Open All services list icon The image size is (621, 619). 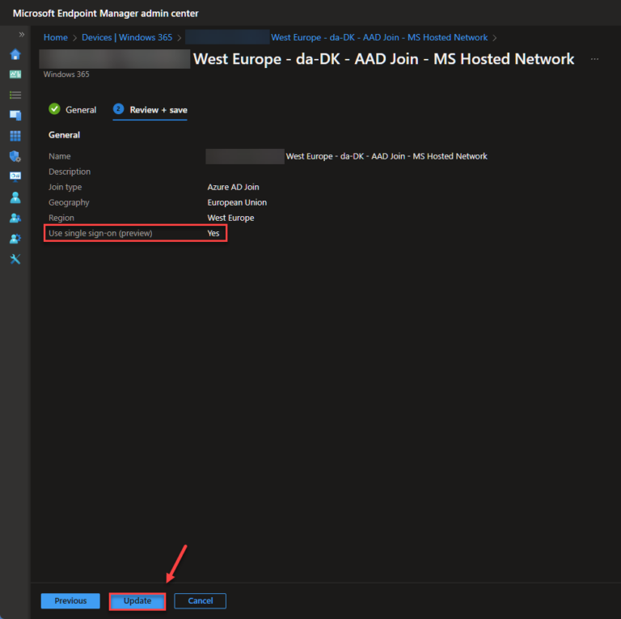point(15,95)
